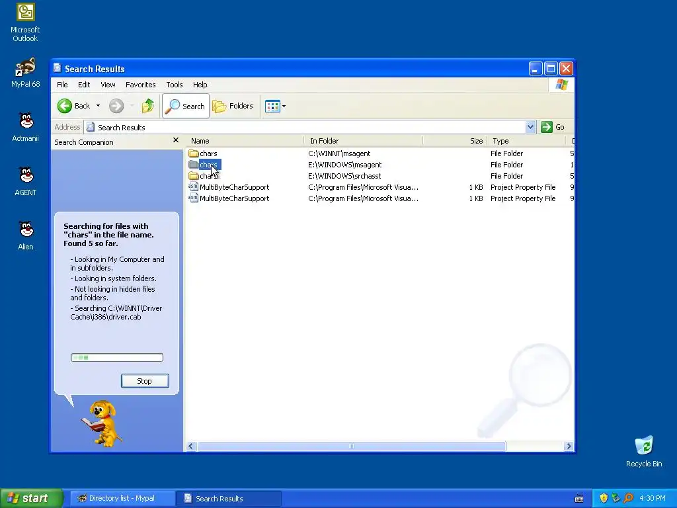This screenshot has width=677, height=508.
Task: Open the Favorites menu
Action: (140, 85)
